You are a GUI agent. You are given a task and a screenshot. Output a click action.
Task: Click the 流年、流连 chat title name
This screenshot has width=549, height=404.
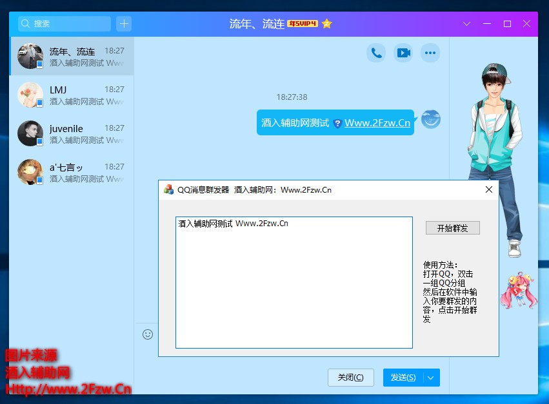click(257, 24)
